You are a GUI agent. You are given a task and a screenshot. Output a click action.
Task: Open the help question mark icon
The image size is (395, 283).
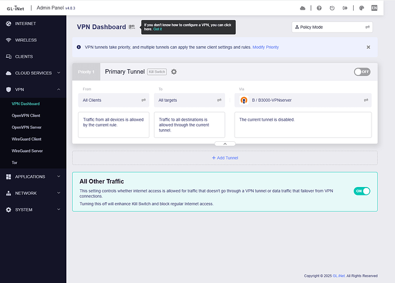click(x=318, y=8)
